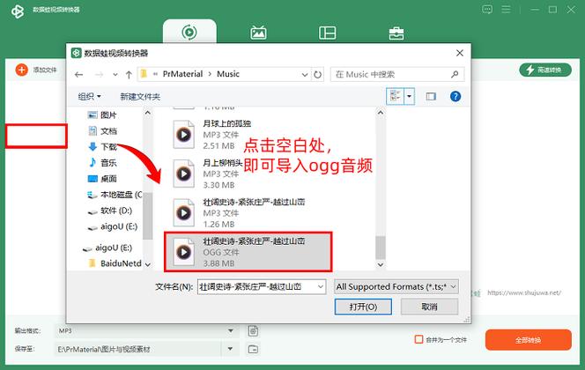Refresh the Music folder view
The image size is (585, 370).
(x=317, y=75)
